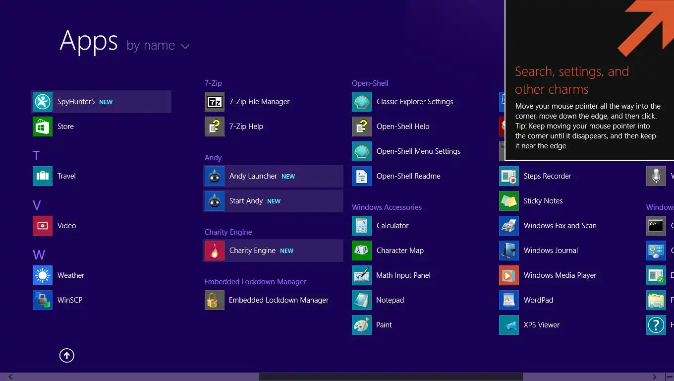
Task: Click the 'Search, settings, and other charms' tip heading
Action: coord(572,80)
